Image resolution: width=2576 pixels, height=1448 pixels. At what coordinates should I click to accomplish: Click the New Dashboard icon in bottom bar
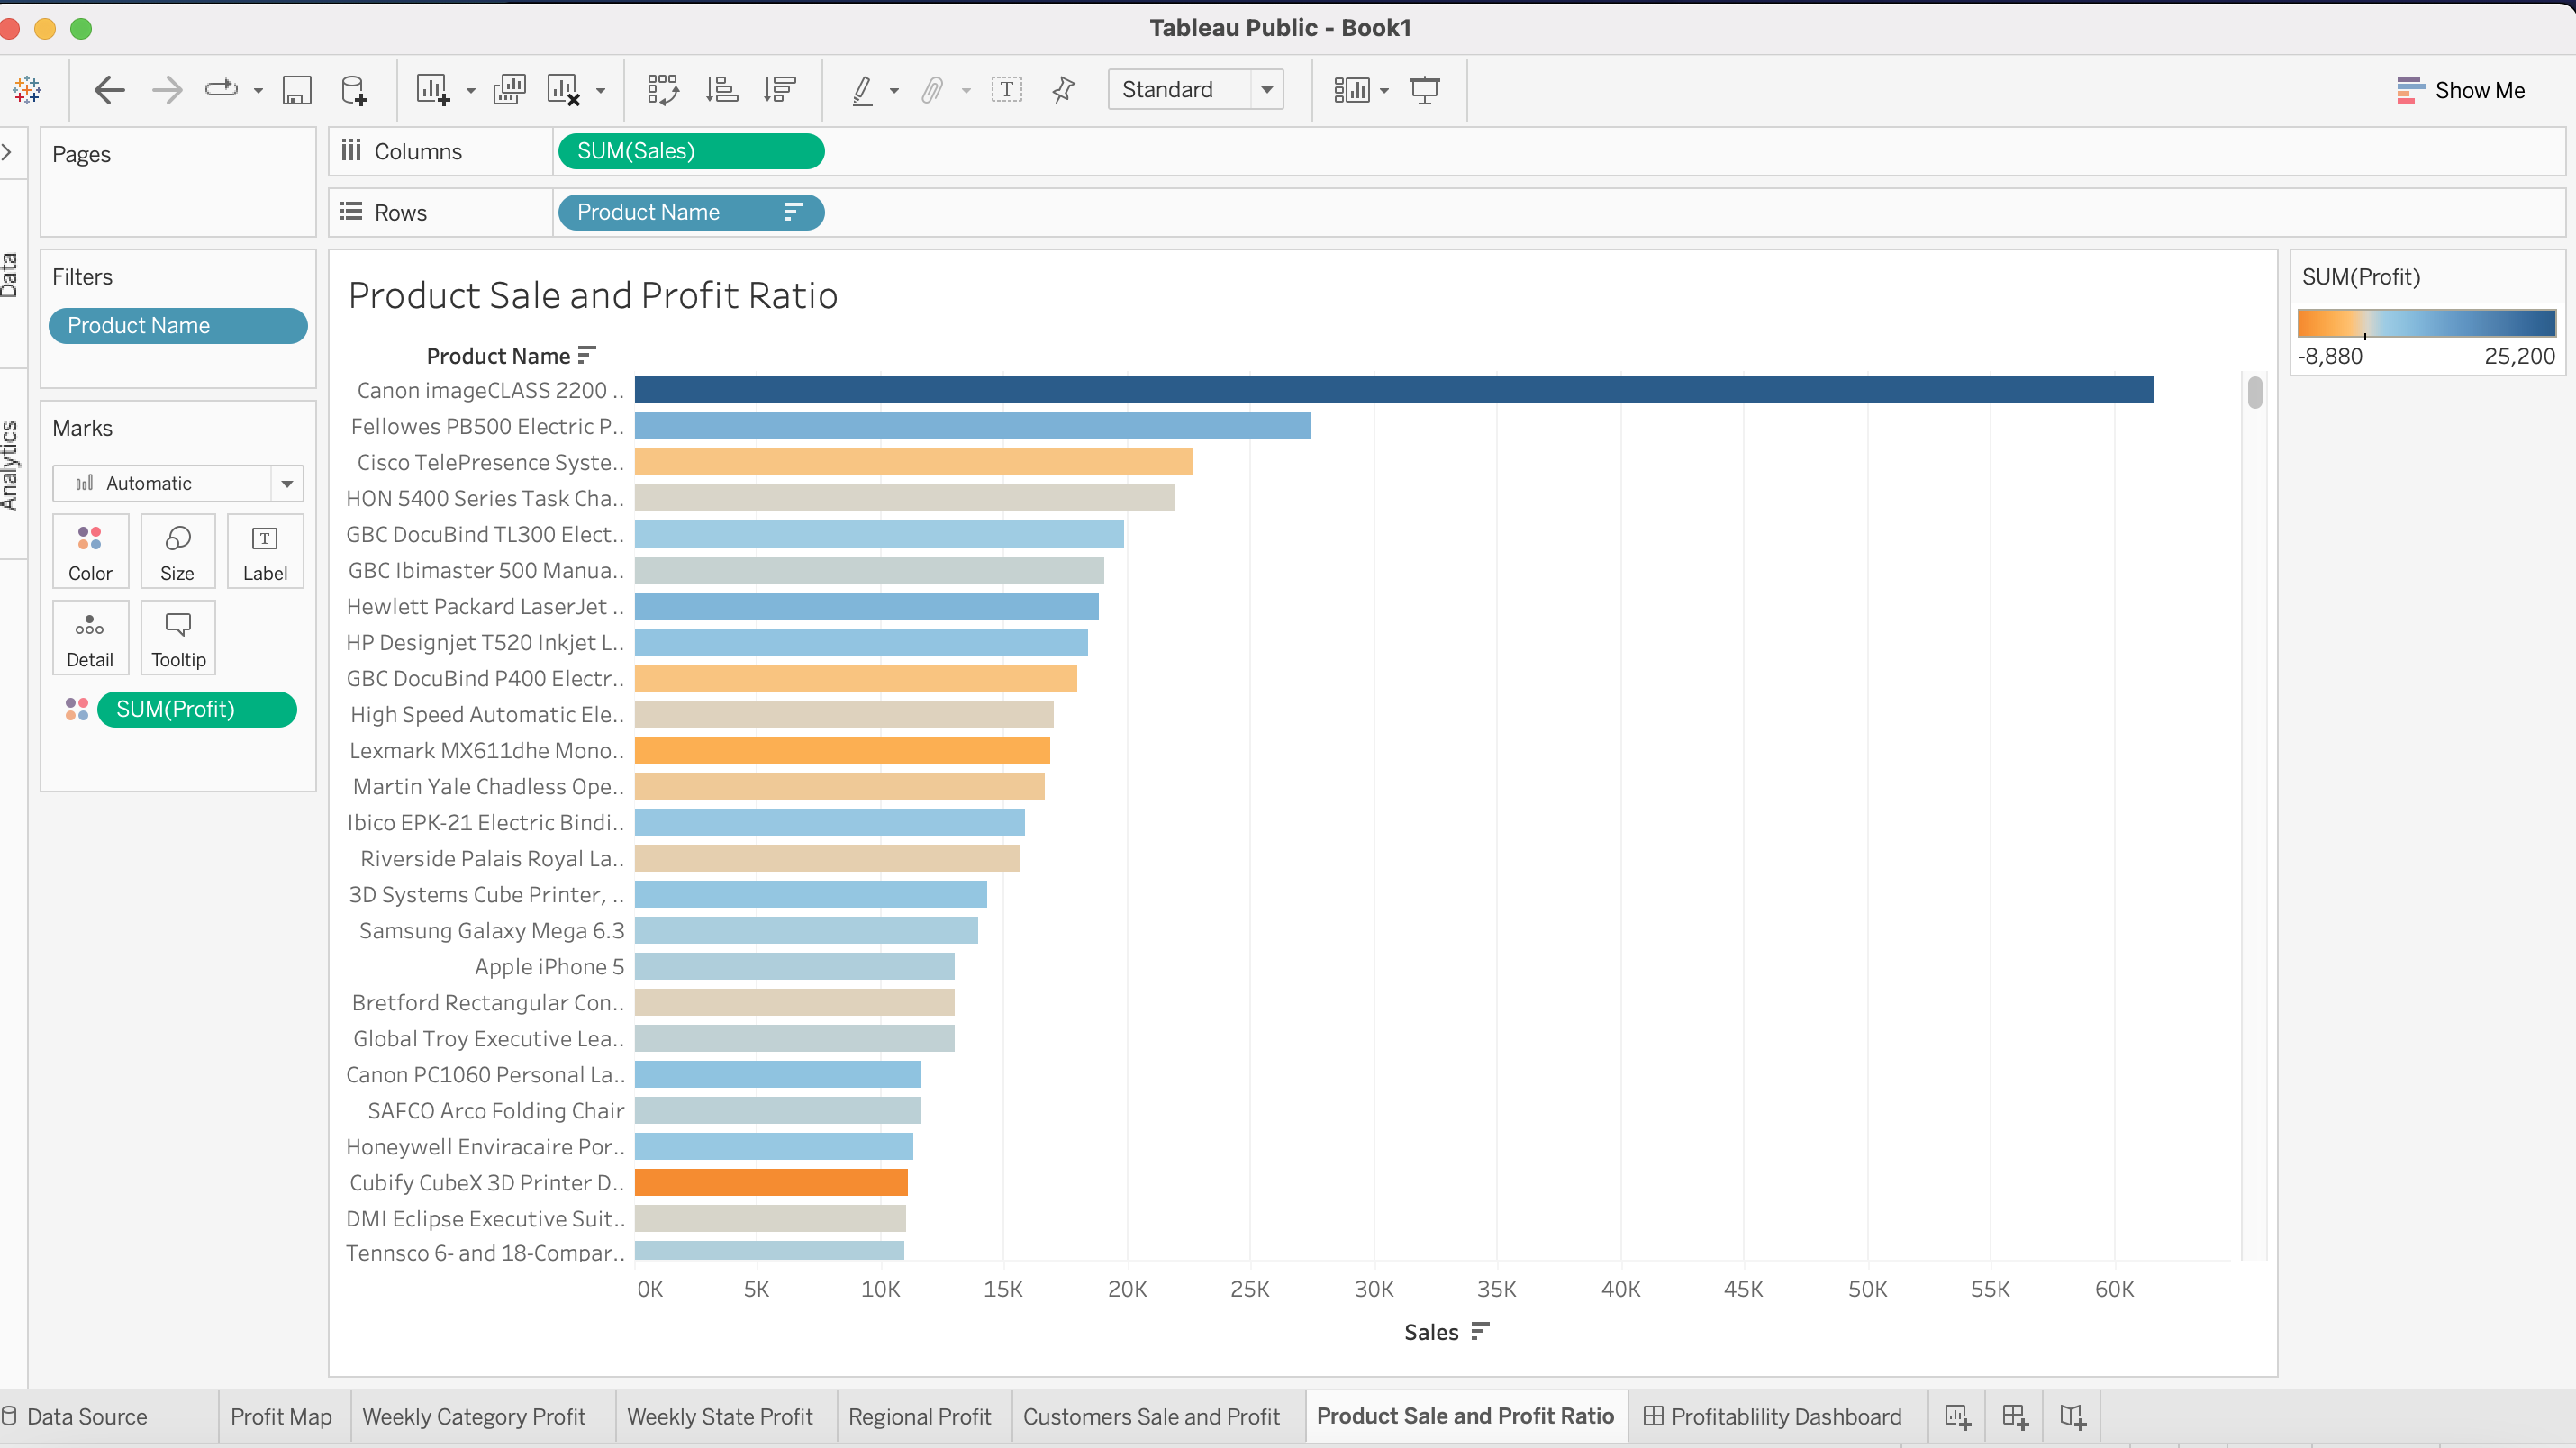[2015, 1416]
